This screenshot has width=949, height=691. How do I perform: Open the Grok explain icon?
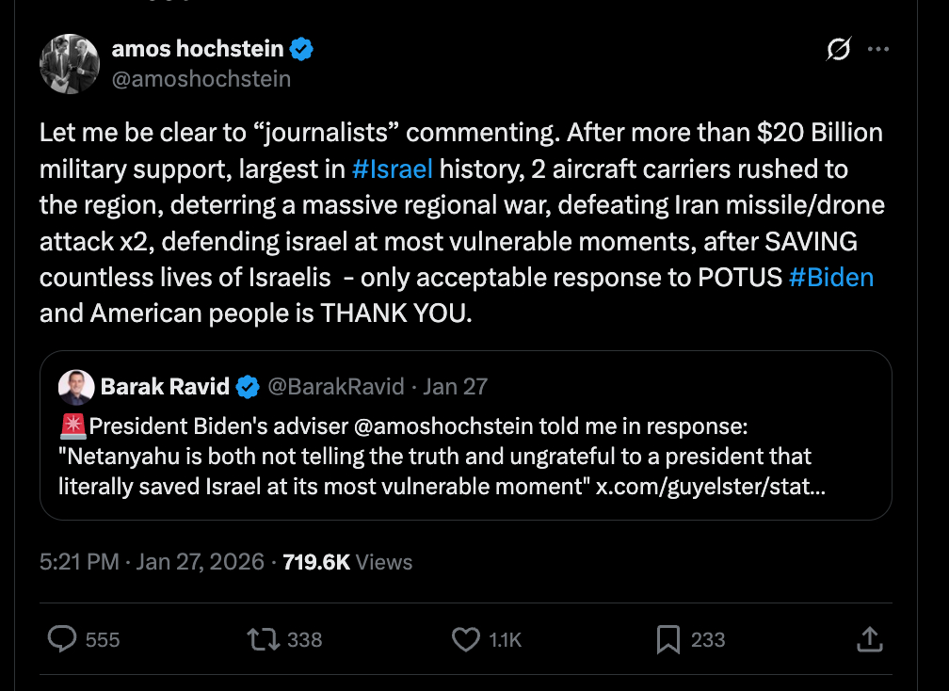838,50
